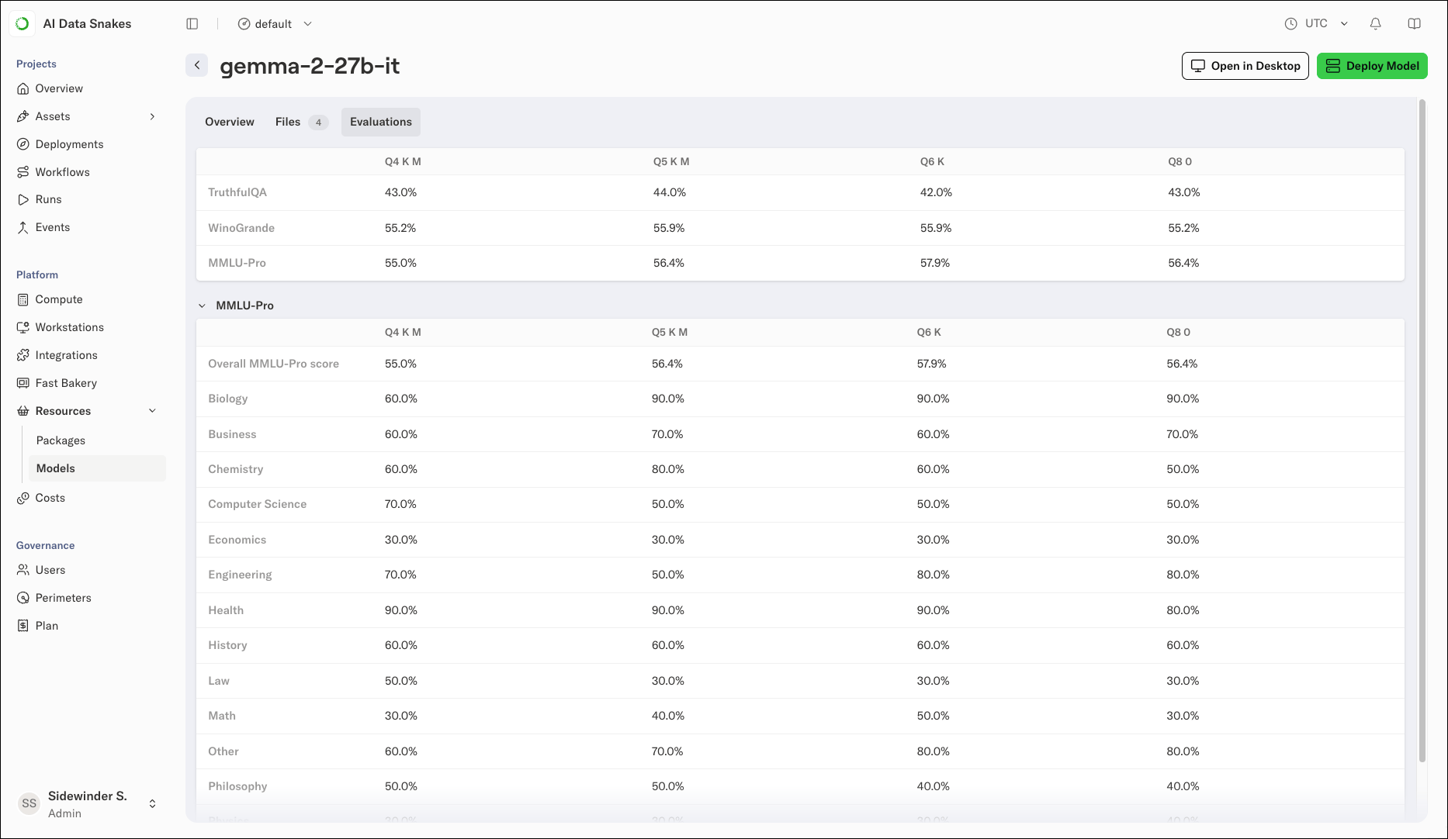The image size is (1448, 839).
Task: Click the Q4 K M header in summary table
Action: pyautogui.click(x=403, y=161)
